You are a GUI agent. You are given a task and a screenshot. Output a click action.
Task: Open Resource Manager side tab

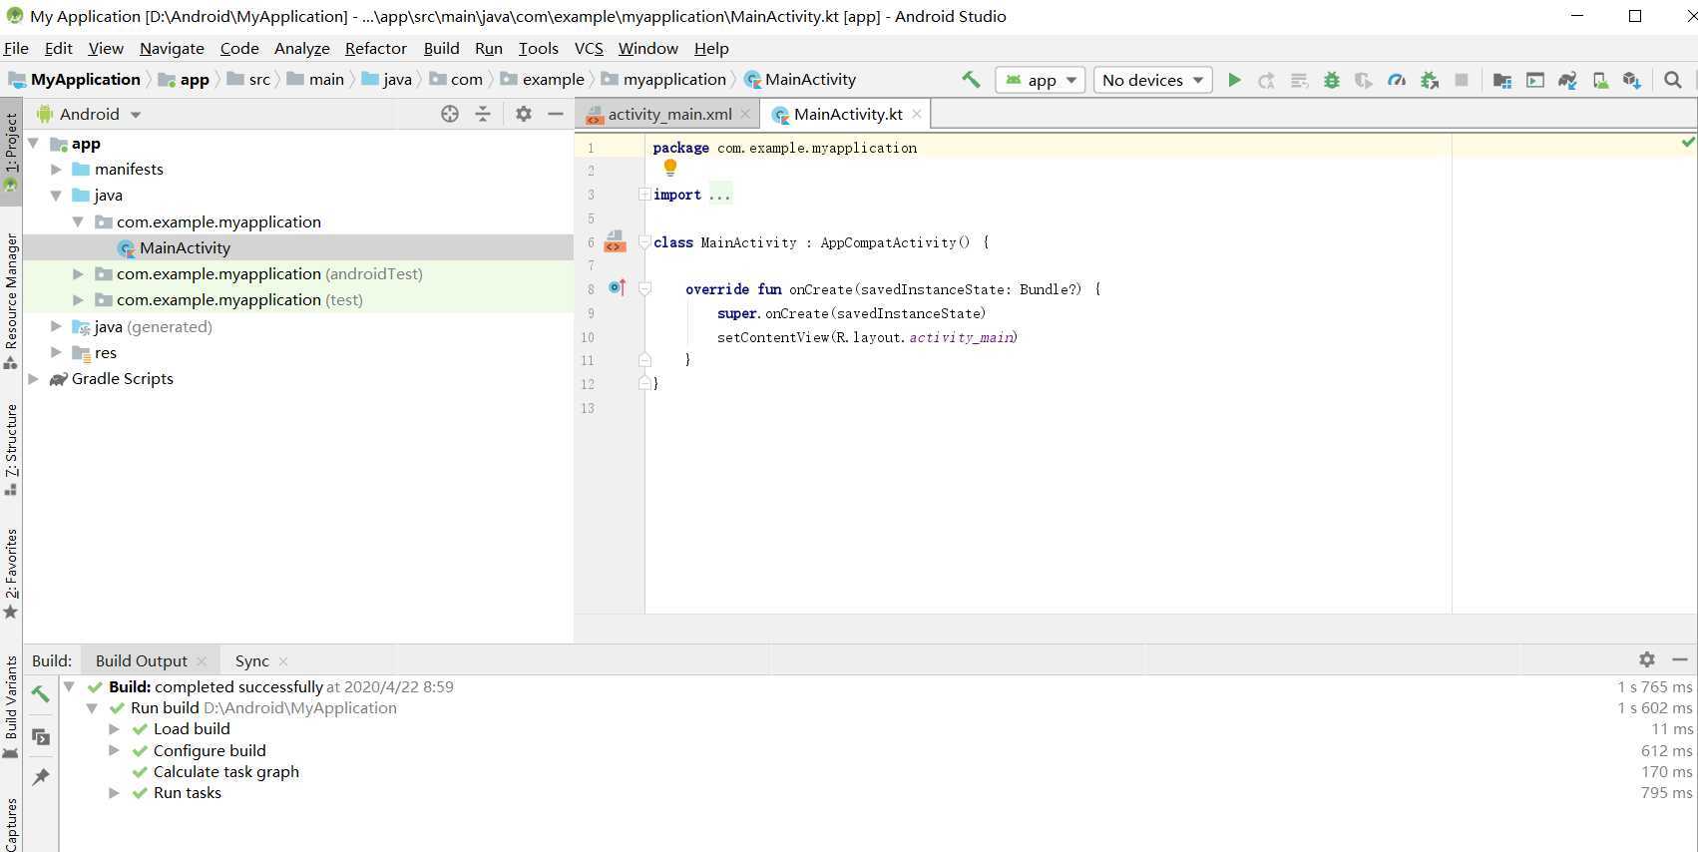(x=11, y=300)
